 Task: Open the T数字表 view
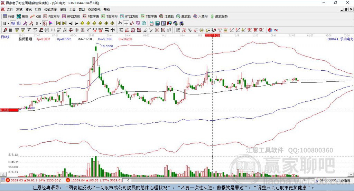(149, 16)
